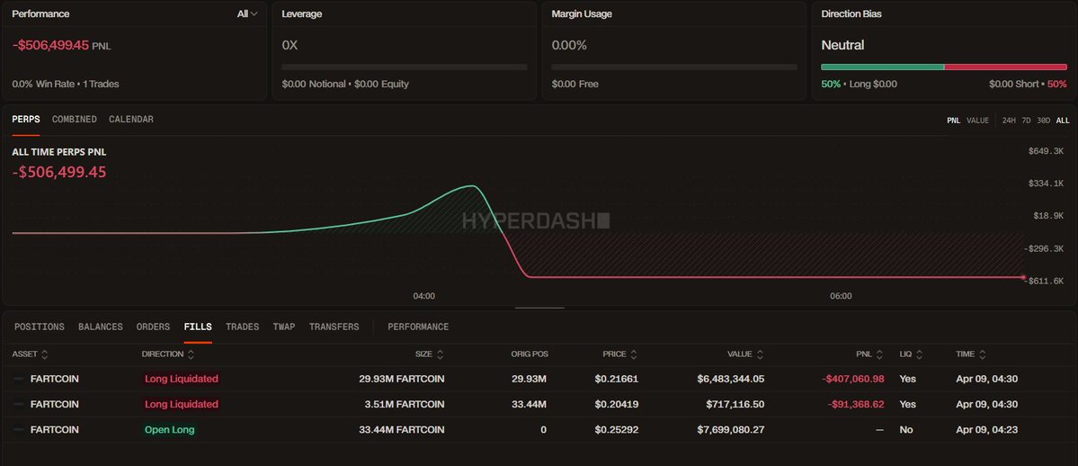This screenshot has width=1078, height=466.
Task: Open the POSITIONS tab
Action: pyautogui.click(x=40, y=327)
